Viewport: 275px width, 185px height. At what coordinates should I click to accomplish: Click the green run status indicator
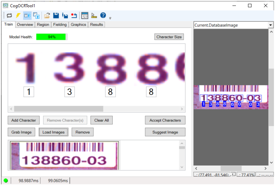(x=6, y=181)
